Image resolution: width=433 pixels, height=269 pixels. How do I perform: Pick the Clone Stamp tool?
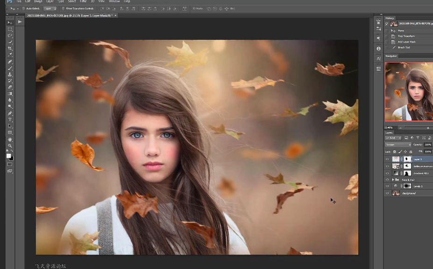[10, 75]
